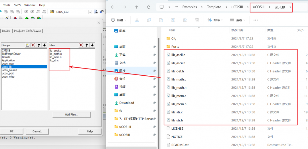Switch to the Books tab
308x149 pixels.
6,31
